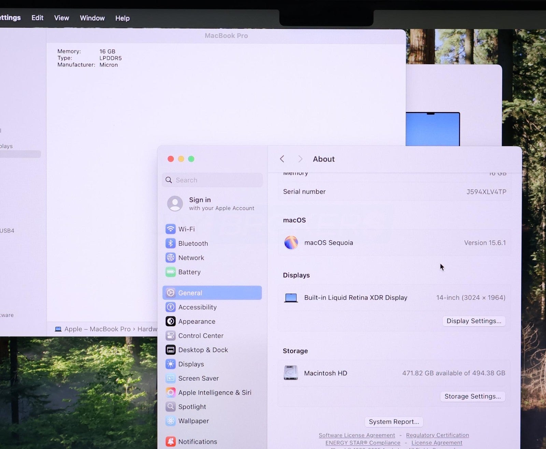Open the View menu
The image size is (546, 449).
(61, 18)
